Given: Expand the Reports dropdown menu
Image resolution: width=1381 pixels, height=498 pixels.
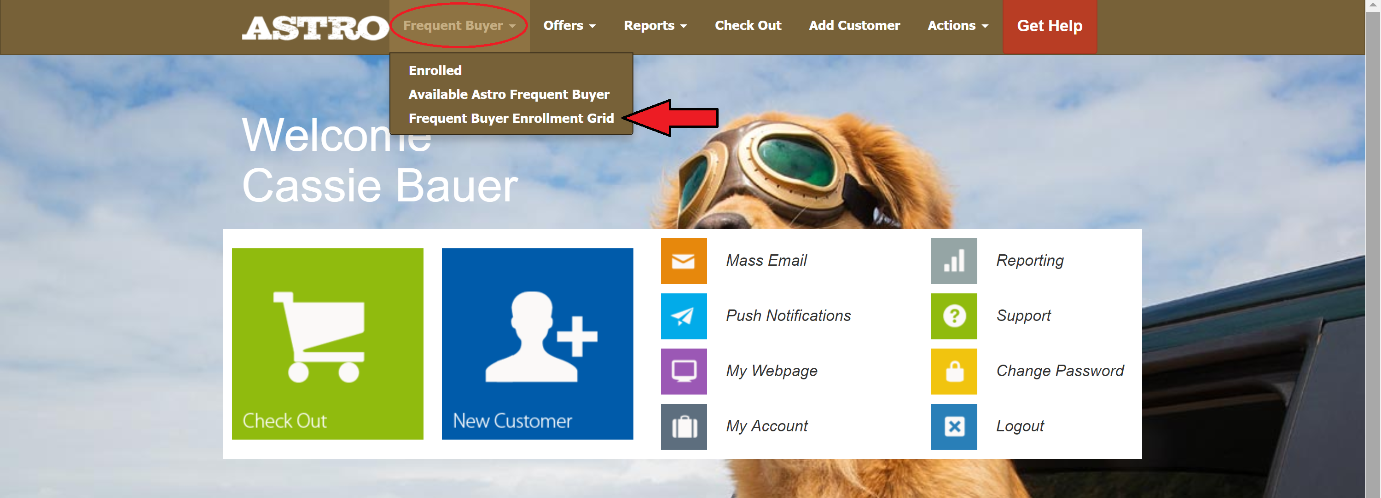Looking at the screenshot, I should coord(655,26).
